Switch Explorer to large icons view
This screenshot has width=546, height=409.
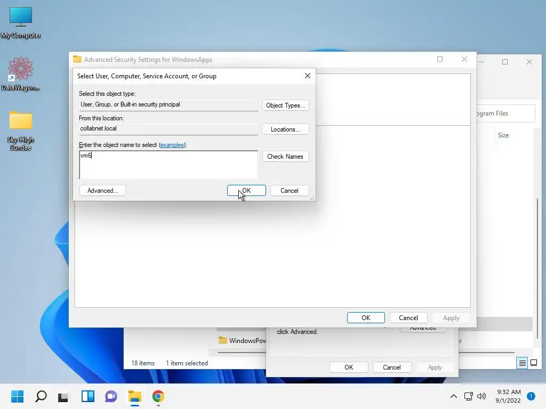pos(533,363)
